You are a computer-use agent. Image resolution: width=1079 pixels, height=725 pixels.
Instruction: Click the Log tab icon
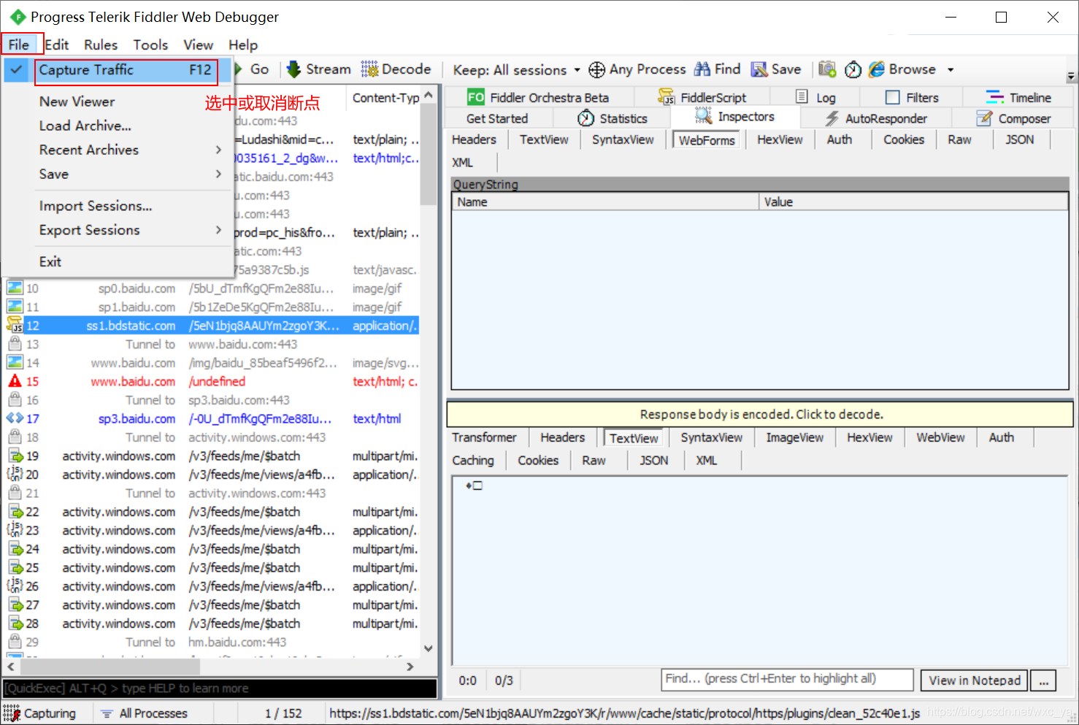tap(802, 97)
